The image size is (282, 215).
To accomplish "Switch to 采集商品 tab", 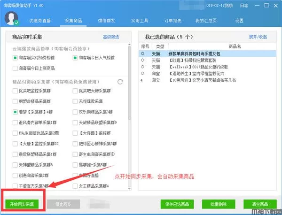I will [x=73, y=21].
